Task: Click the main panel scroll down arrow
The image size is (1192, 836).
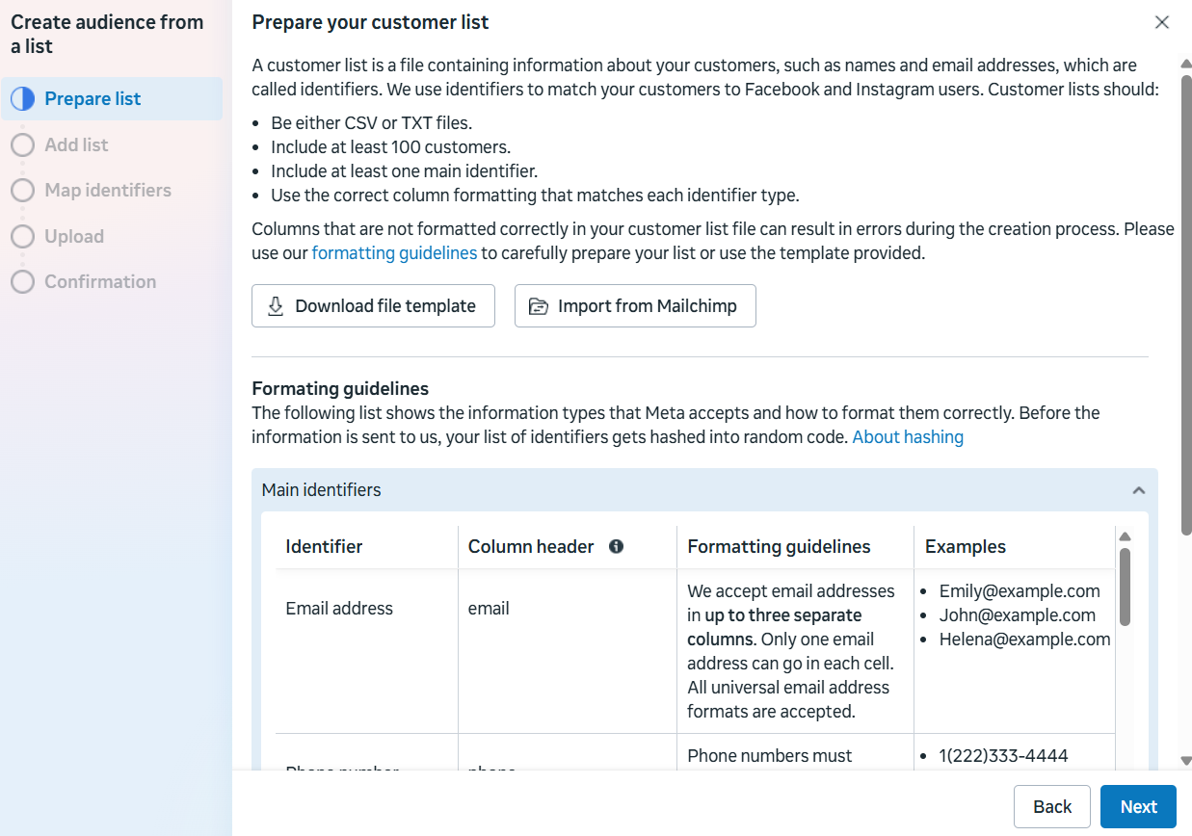Action: [x=1186, y=761]
